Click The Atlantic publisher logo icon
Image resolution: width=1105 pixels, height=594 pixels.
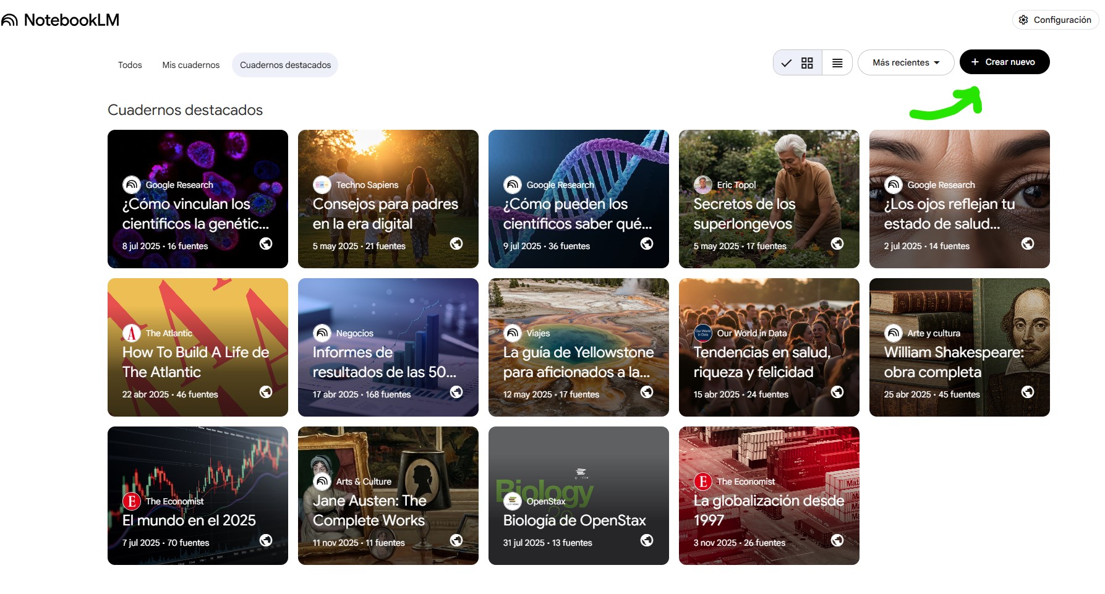tap(131, 333)
